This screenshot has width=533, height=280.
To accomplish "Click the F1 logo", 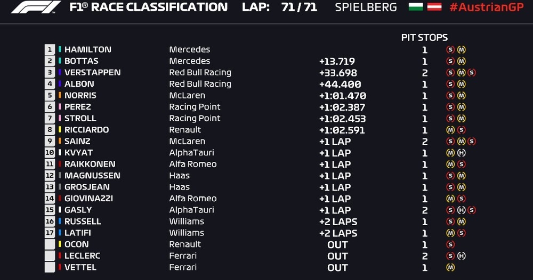I will pyautogui.click(x=36, y=7).
